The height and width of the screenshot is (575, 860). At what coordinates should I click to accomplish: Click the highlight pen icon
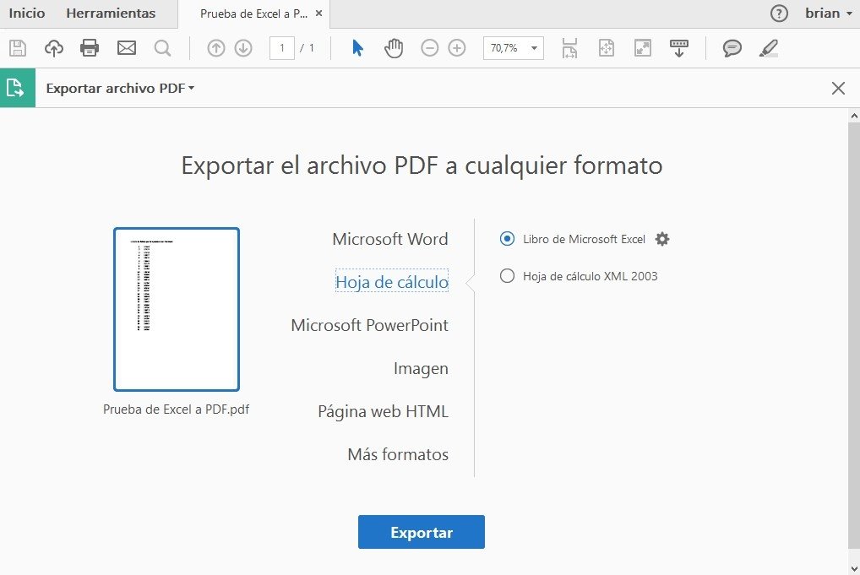click(x=769, y=48)
